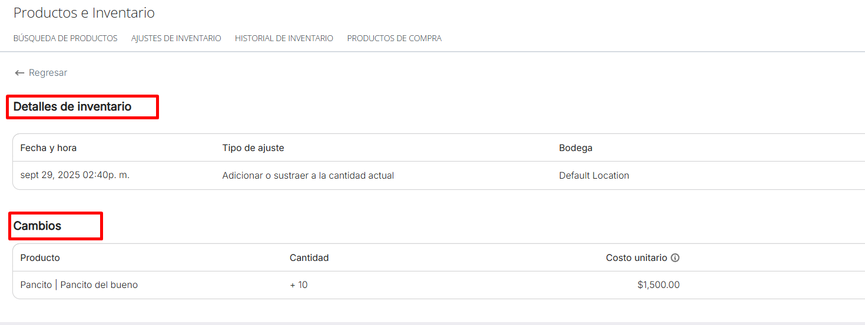
Task: Select the sept 29, 2025 date cell
Action: [75, 175]
